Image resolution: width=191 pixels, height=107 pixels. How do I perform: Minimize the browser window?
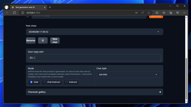pyautogui.click(x=170, y=6)
